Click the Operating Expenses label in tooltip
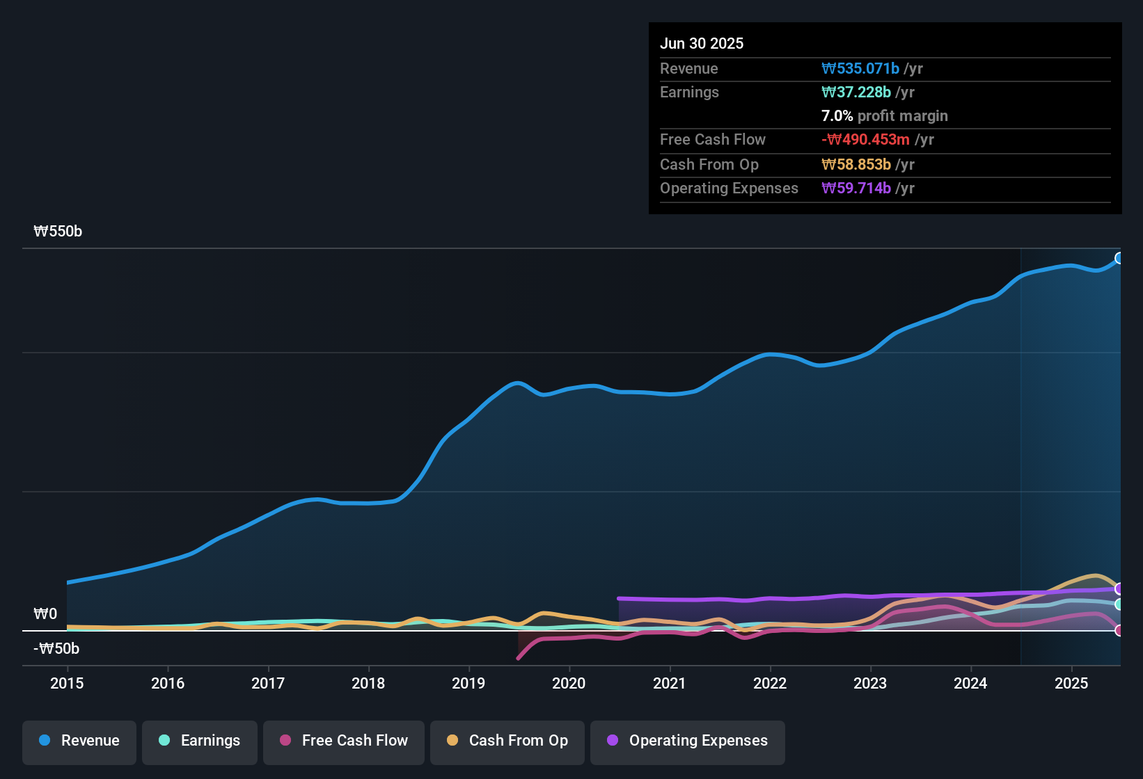 click(x=729, y=188)
